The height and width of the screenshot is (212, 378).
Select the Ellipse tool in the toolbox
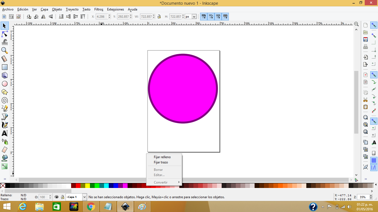point(4,84)
